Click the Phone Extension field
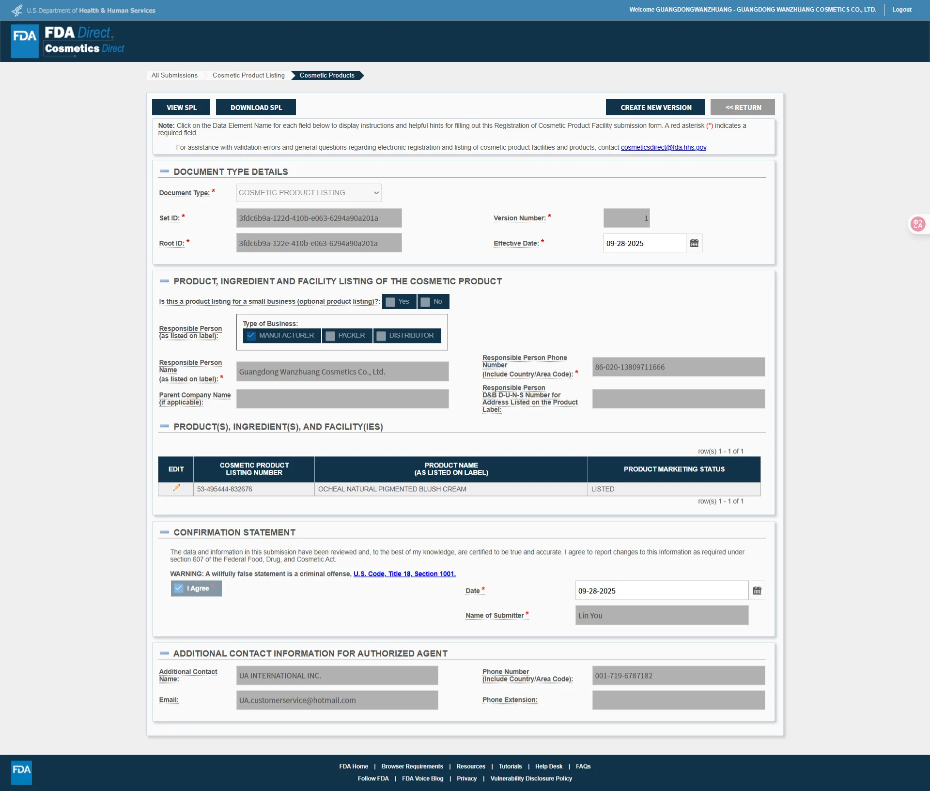The height and width of the screenshot is (791, 930). pos(679,700)
